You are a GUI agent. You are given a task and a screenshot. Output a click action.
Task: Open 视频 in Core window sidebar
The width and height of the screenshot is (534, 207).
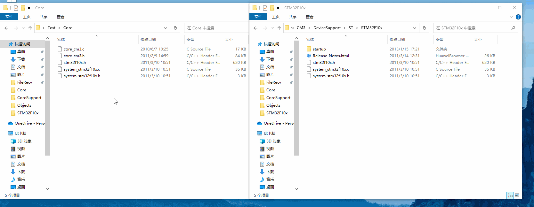pyautogui.click(x=21, y=149)
